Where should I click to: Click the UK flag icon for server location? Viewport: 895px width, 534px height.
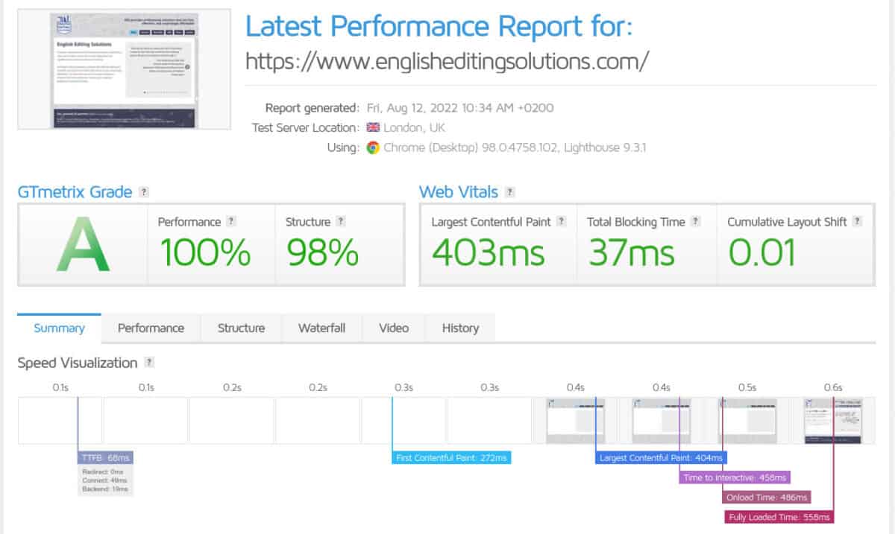[x=372, y=127]
